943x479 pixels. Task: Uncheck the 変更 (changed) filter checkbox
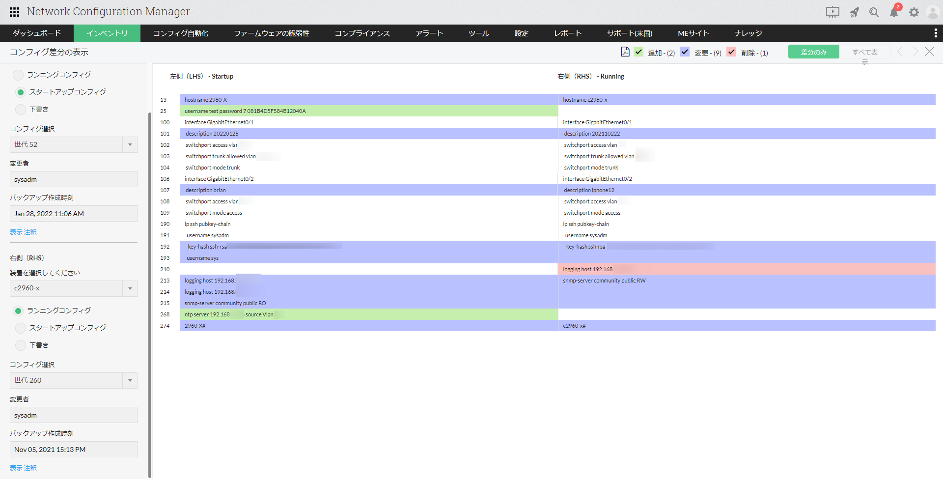point(685,52)
